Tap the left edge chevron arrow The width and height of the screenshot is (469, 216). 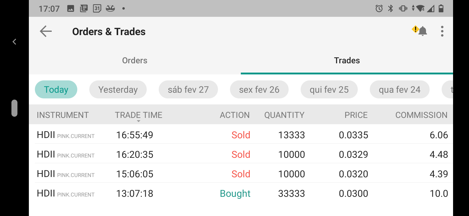14,42
